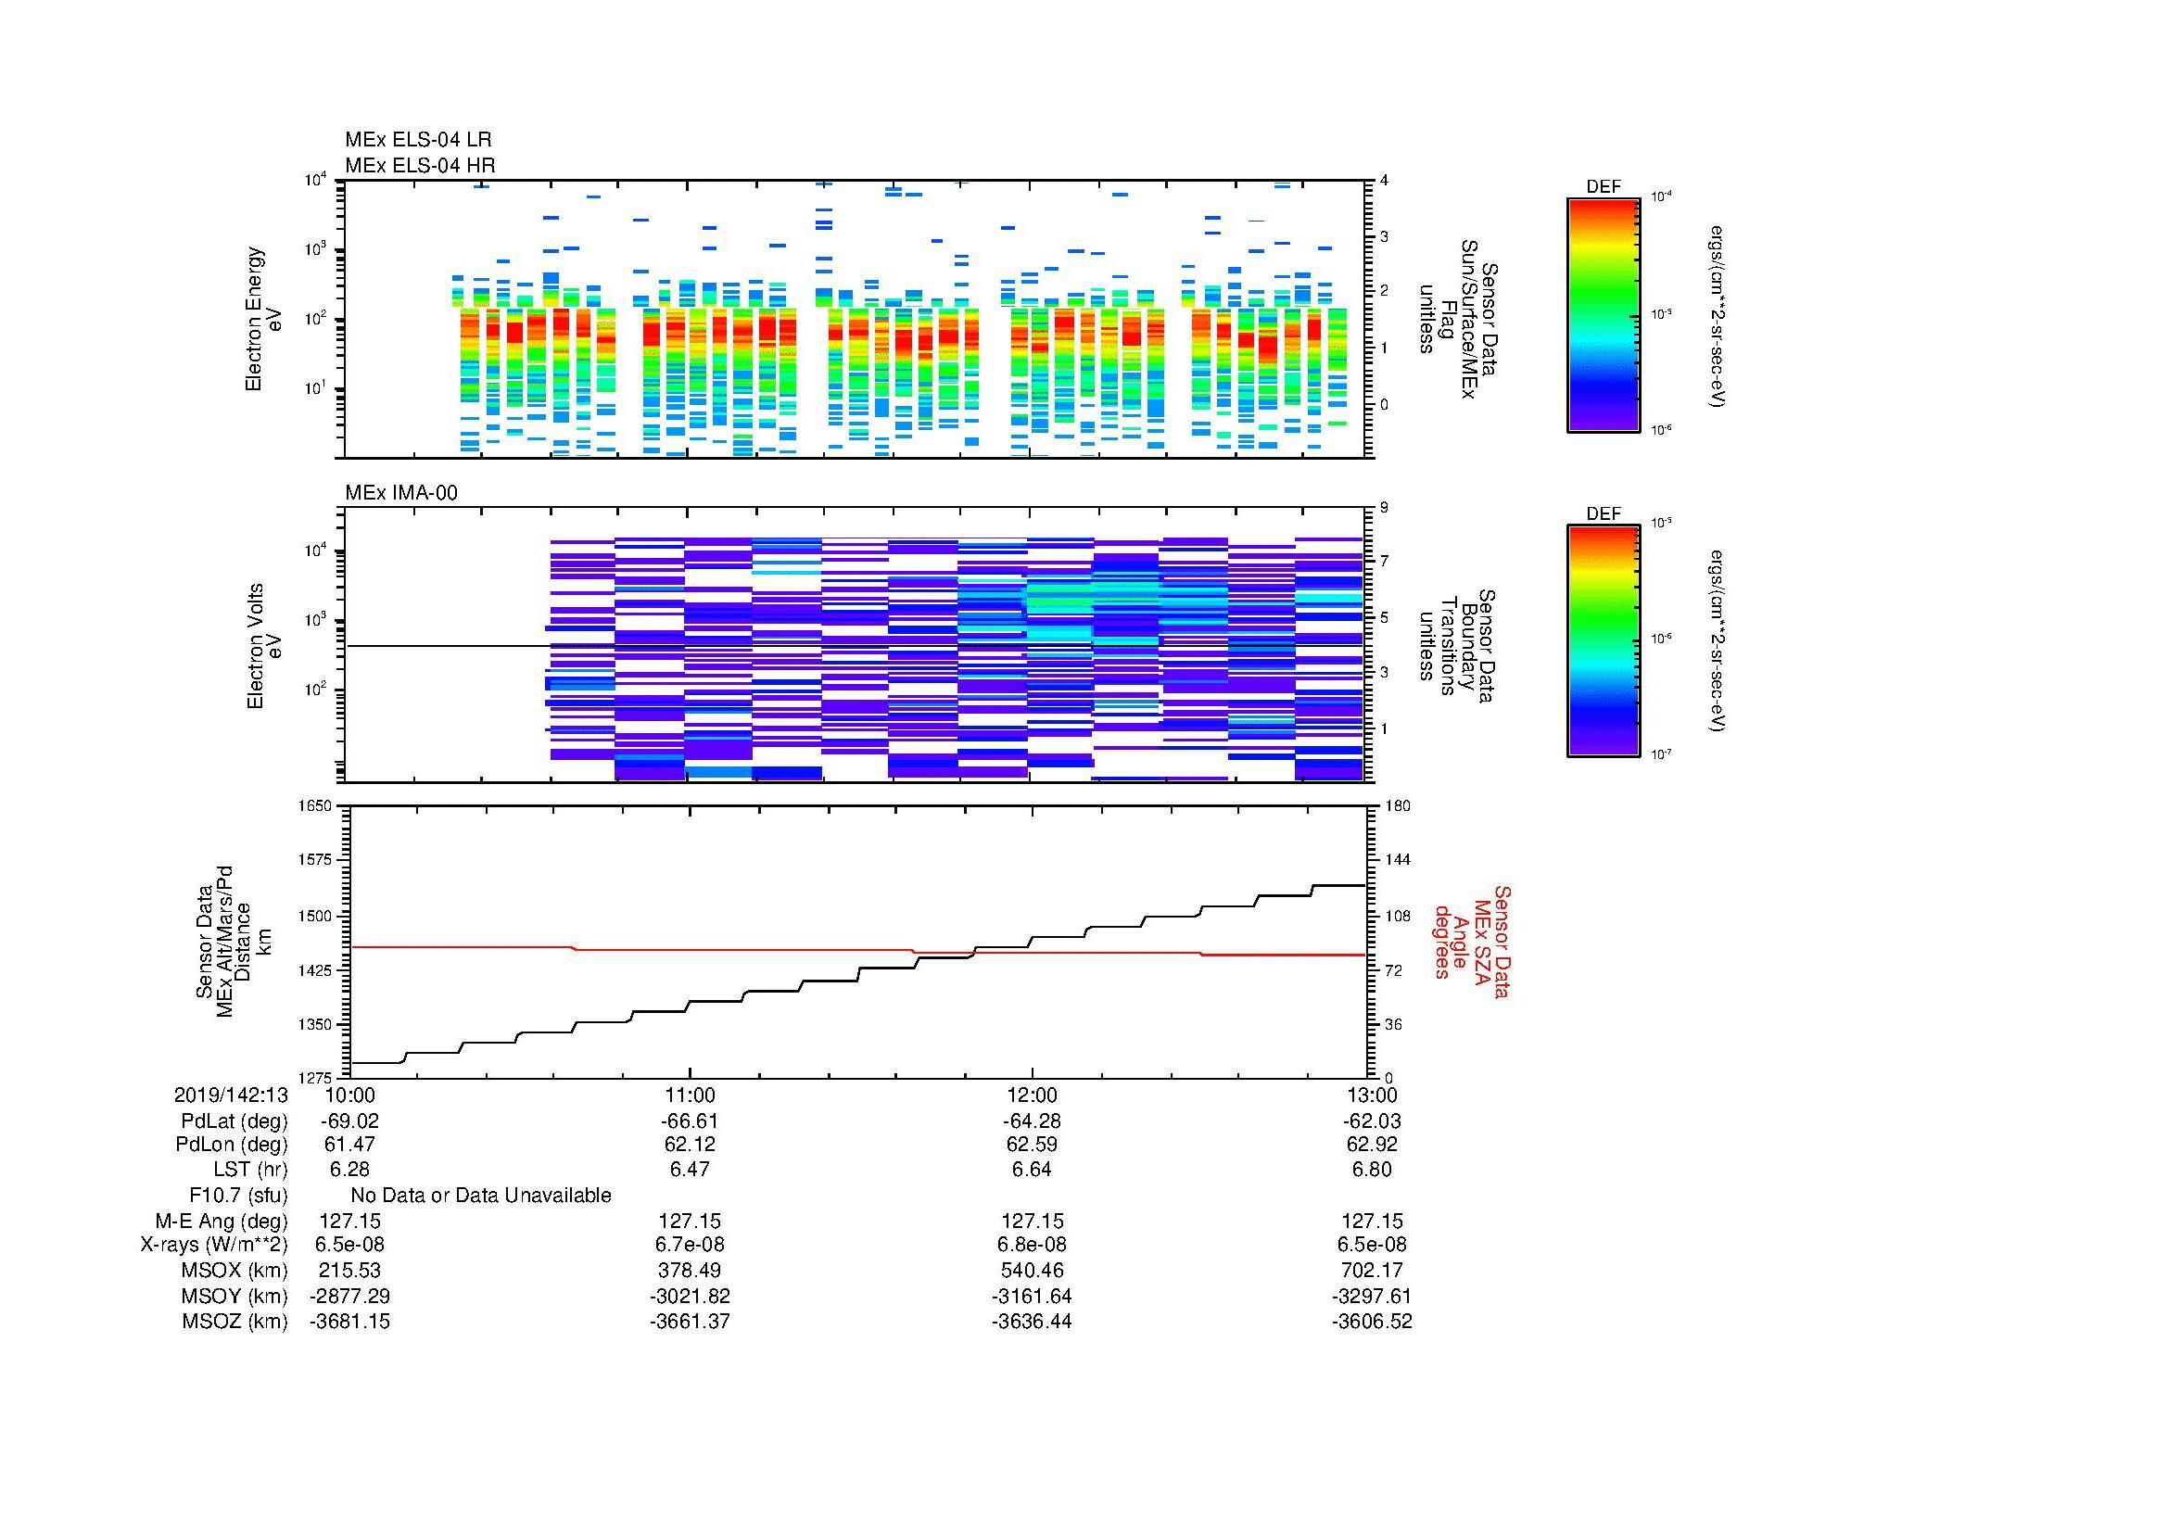This screenshot has height=1532, width=2168.
Task: Click the LST value 6.47
Action: coord(691,1170)
